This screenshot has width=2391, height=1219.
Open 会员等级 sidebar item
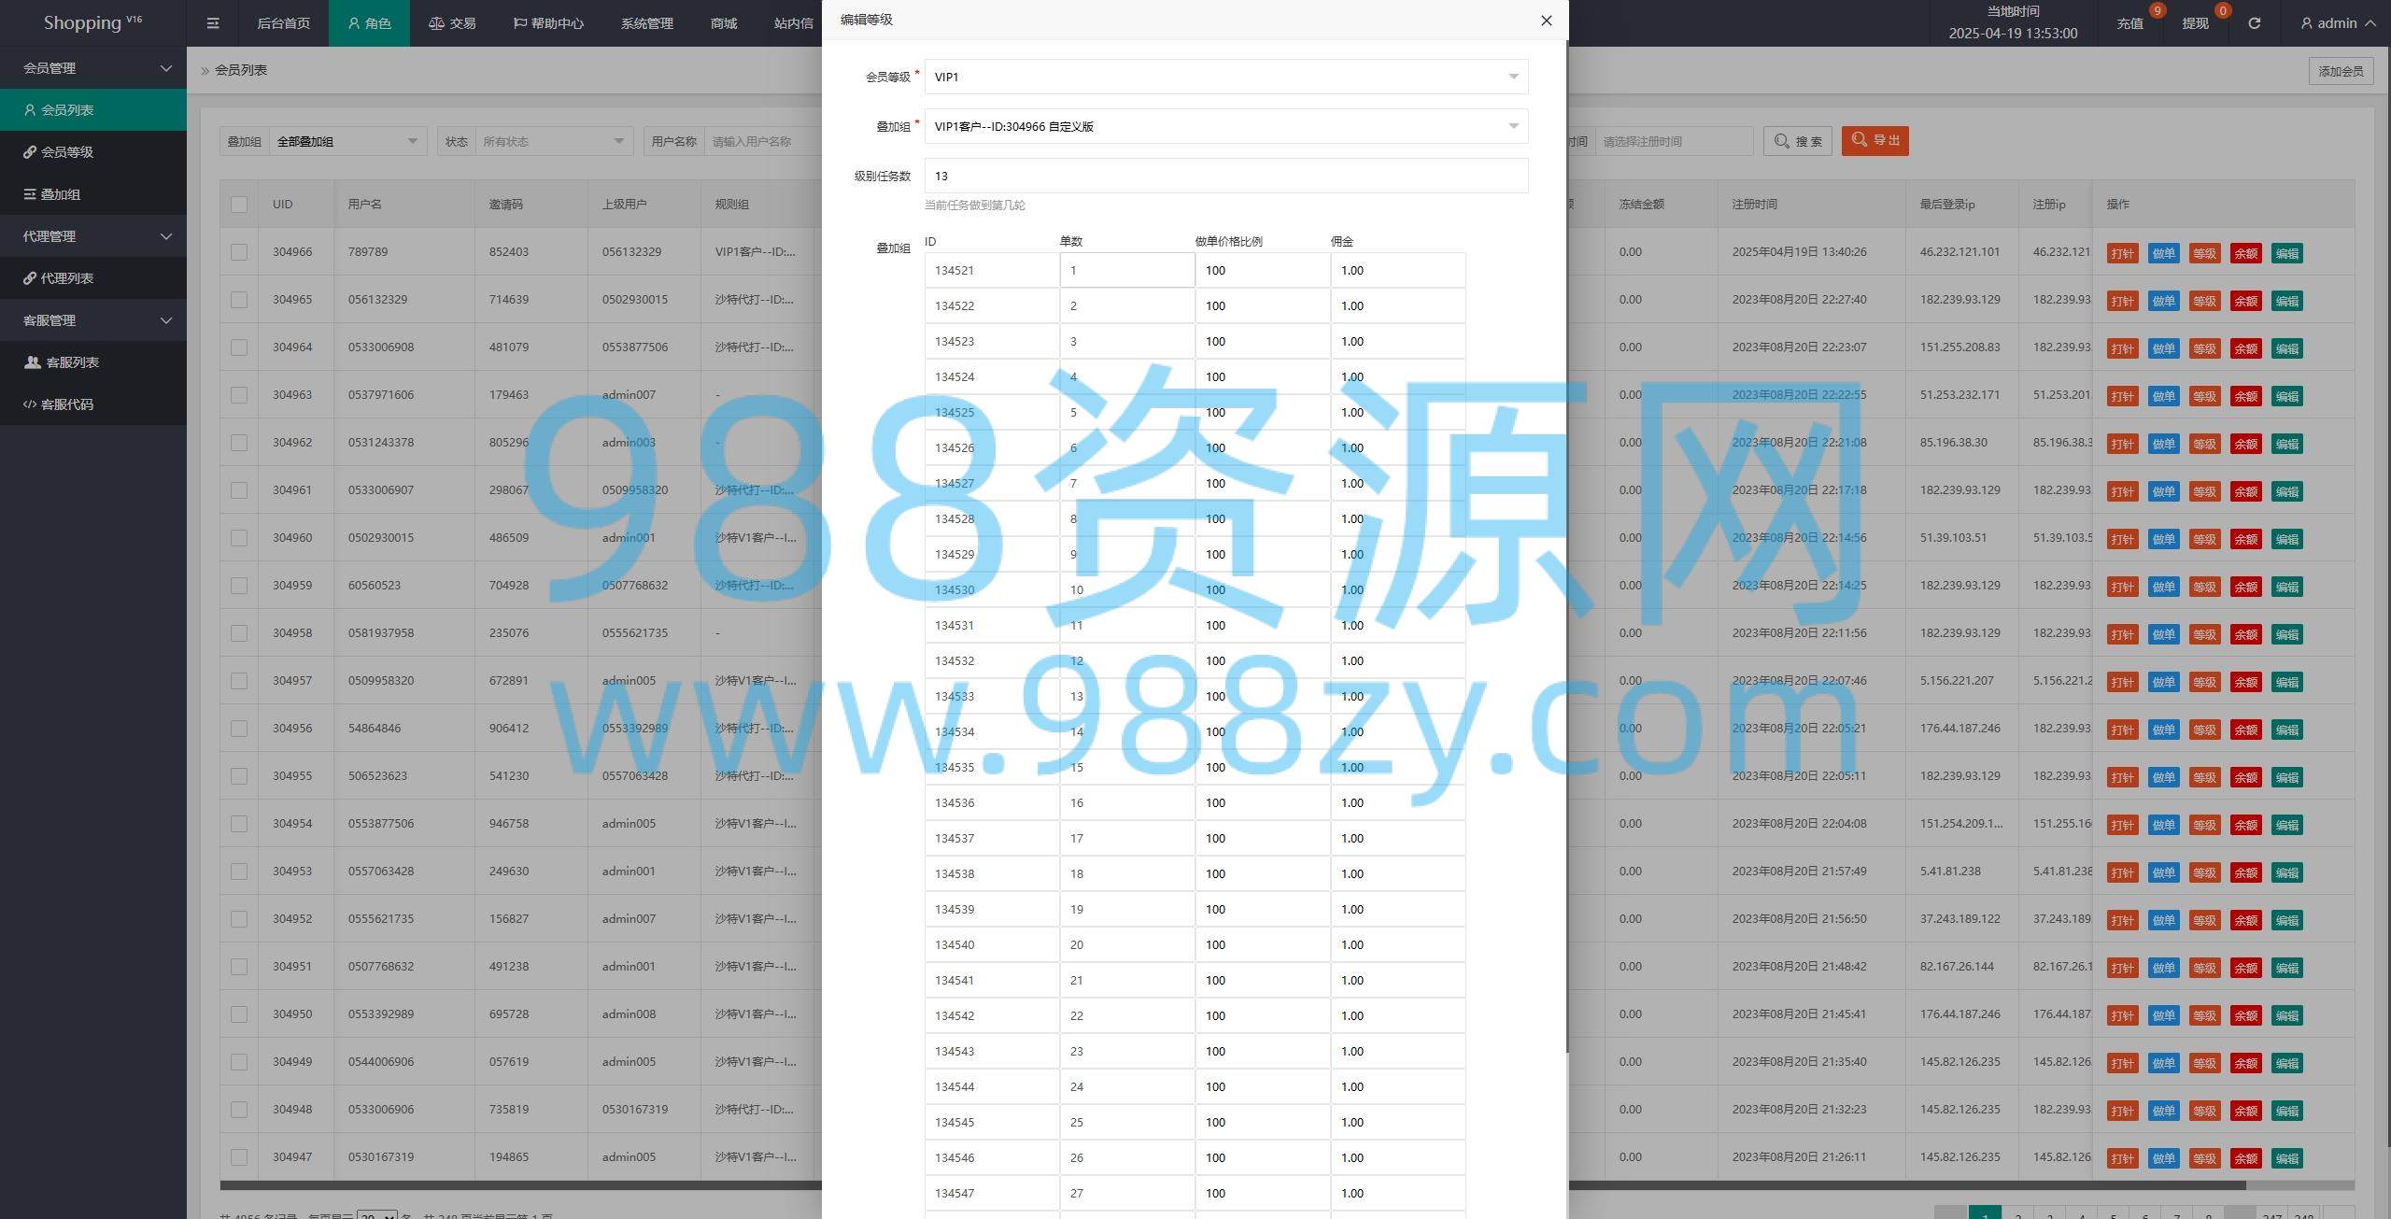(66, 152)
